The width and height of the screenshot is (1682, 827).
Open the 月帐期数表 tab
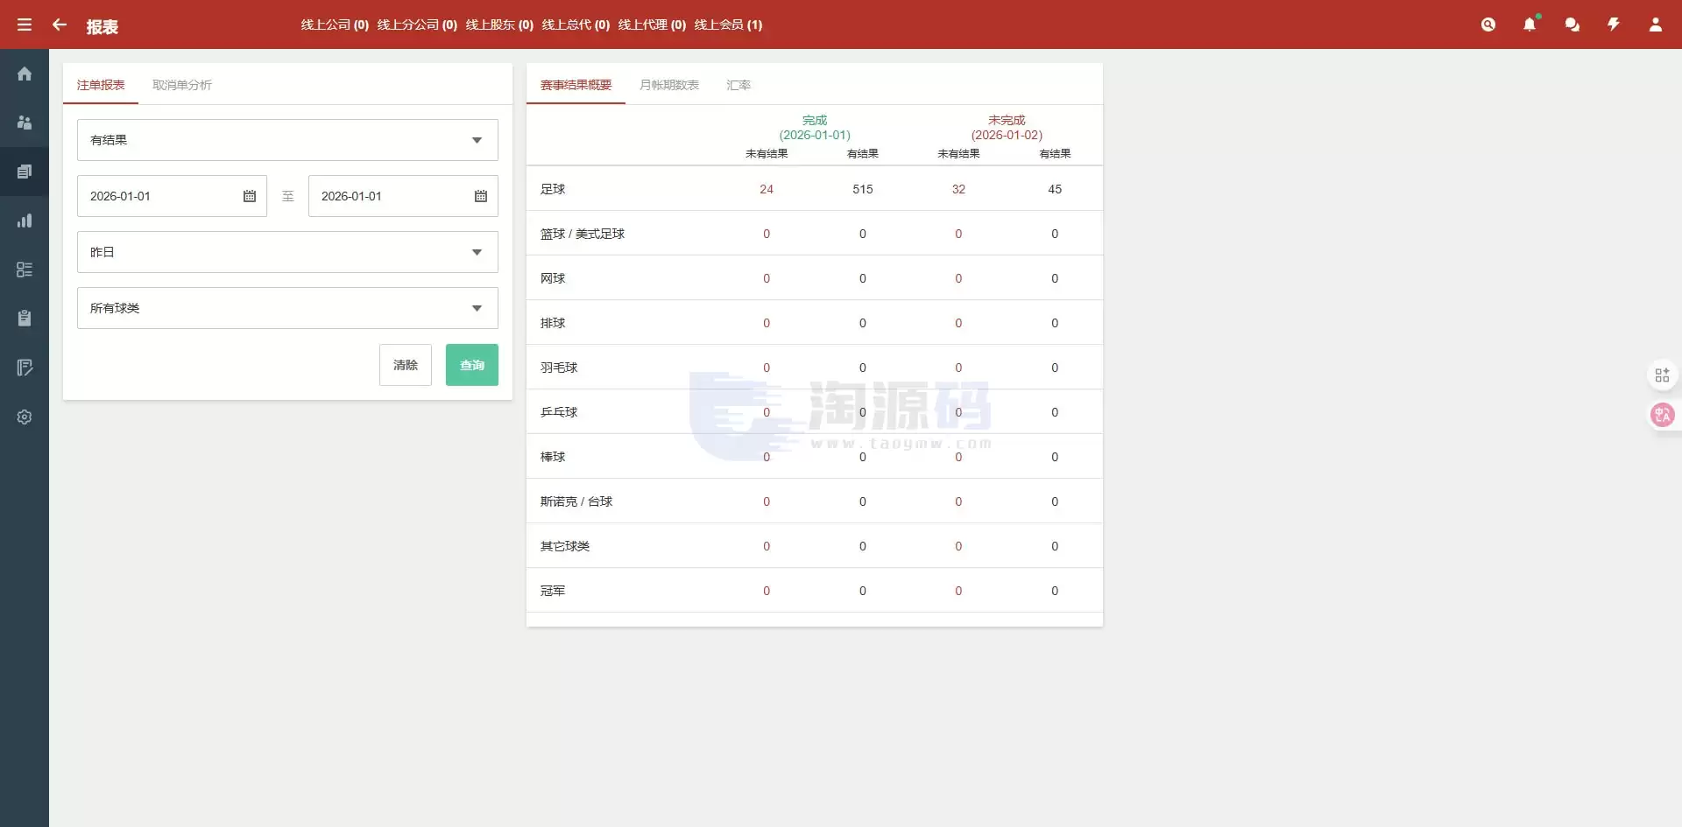[669, 85]
